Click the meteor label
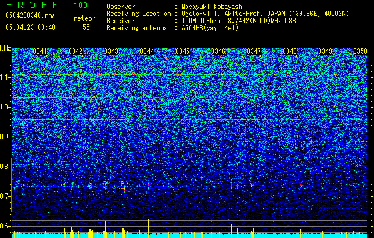Screen dimensions: 374x238 (84, 18)
